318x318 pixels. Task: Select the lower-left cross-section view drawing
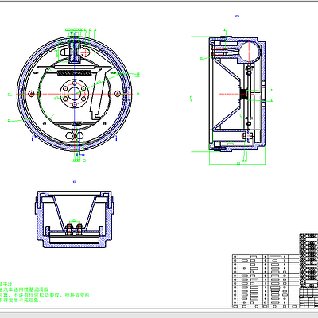pos(75,219)
